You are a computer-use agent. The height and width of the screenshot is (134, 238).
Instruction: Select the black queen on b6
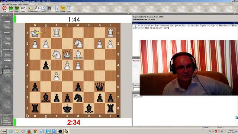coord(100,87)
